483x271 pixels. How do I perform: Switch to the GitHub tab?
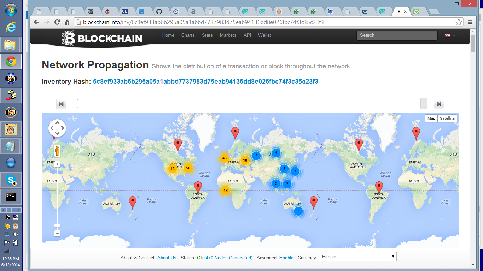click(x=159, y=12)
